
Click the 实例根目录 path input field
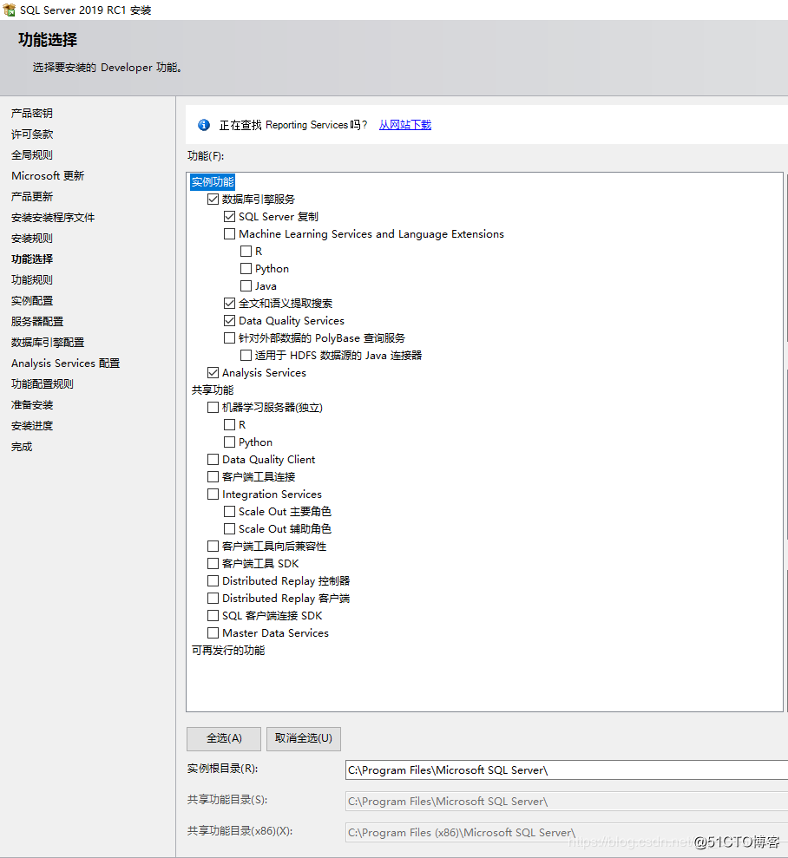[567, 770]
